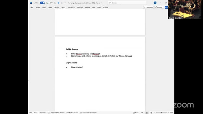Screen dimensions: 203x114
Task: Open the References ribbon tab
Action: pos(71,8)
